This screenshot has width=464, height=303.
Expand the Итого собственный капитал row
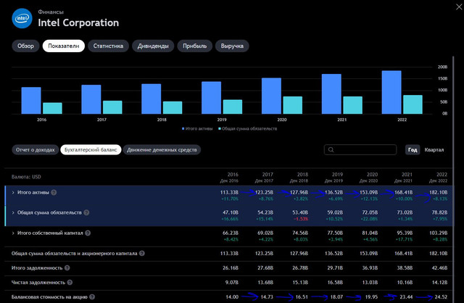tap(13, 233)
